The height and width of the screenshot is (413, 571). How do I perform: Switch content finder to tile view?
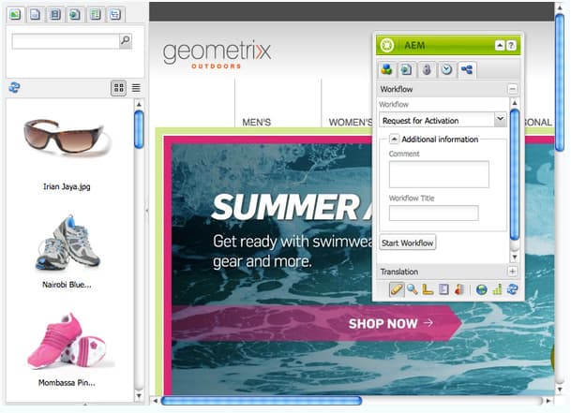click(x=118, y=88)
